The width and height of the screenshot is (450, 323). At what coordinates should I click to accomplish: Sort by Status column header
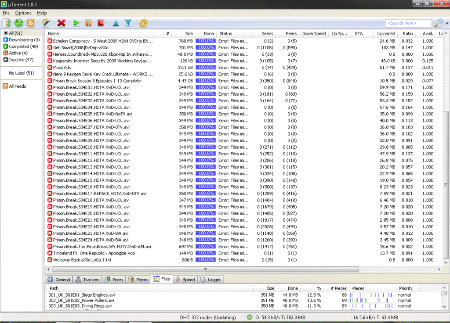pyautogui.click(x=235, y=33)
